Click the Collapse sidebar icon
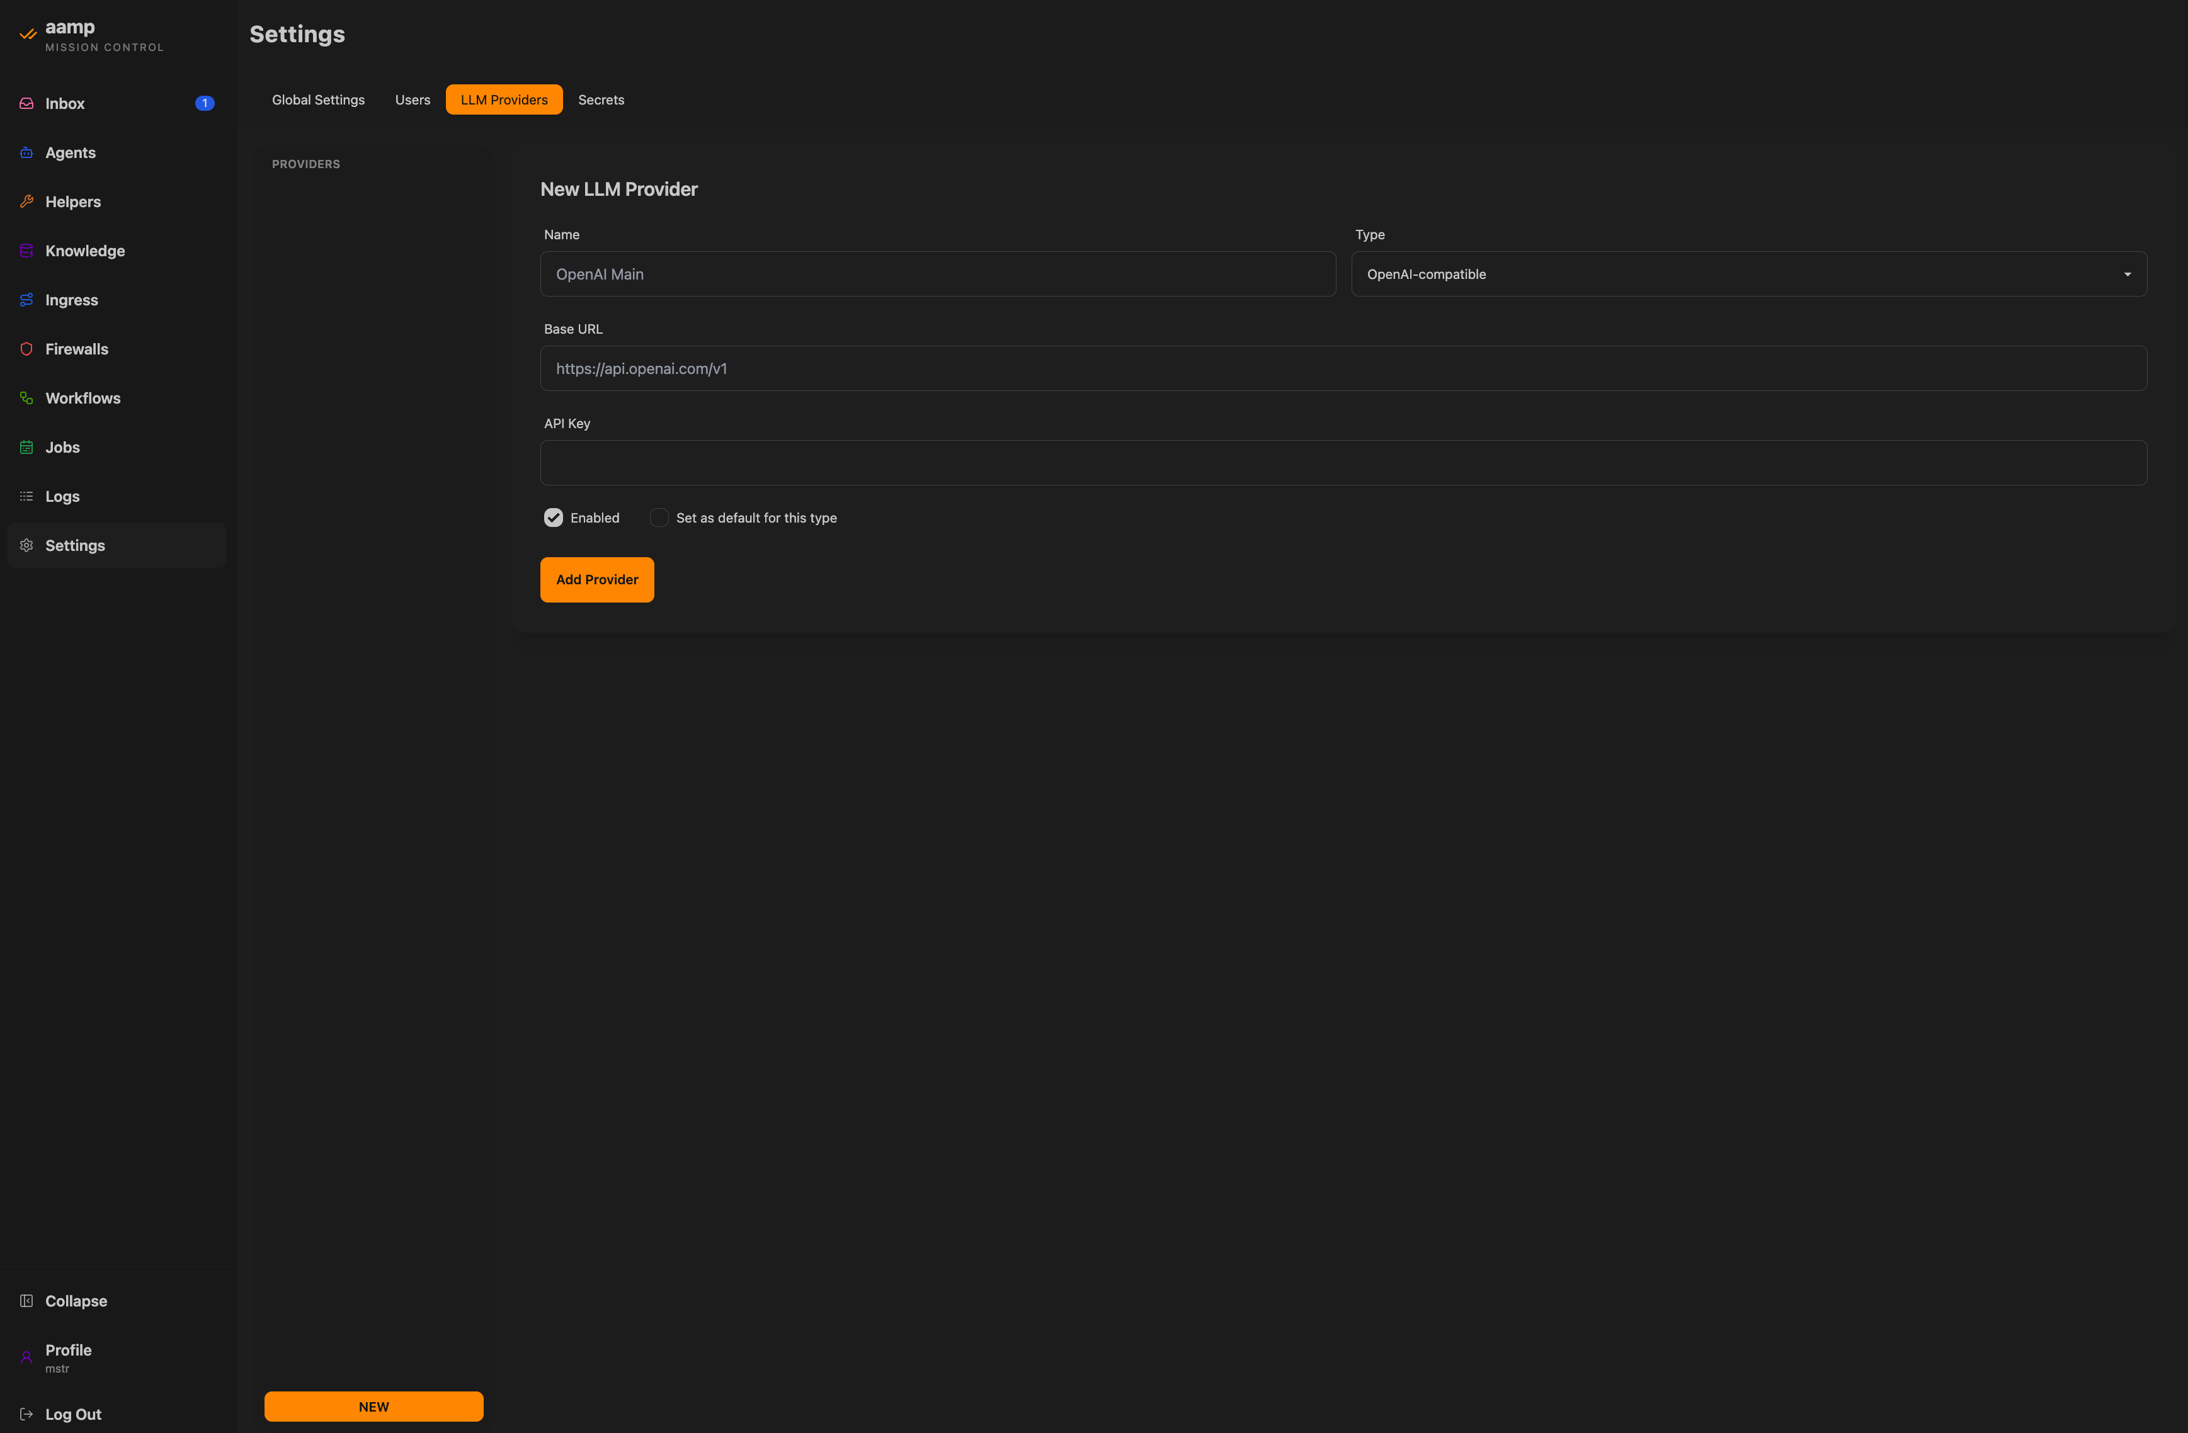 click(x=26, y=1301)
